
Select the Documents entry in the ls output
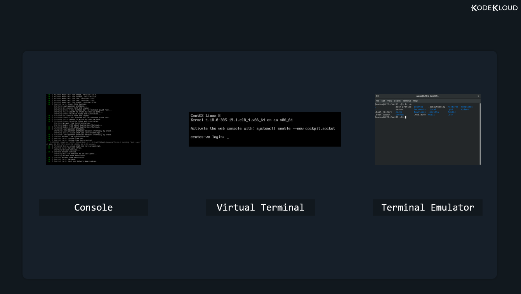tap(420, 109)
